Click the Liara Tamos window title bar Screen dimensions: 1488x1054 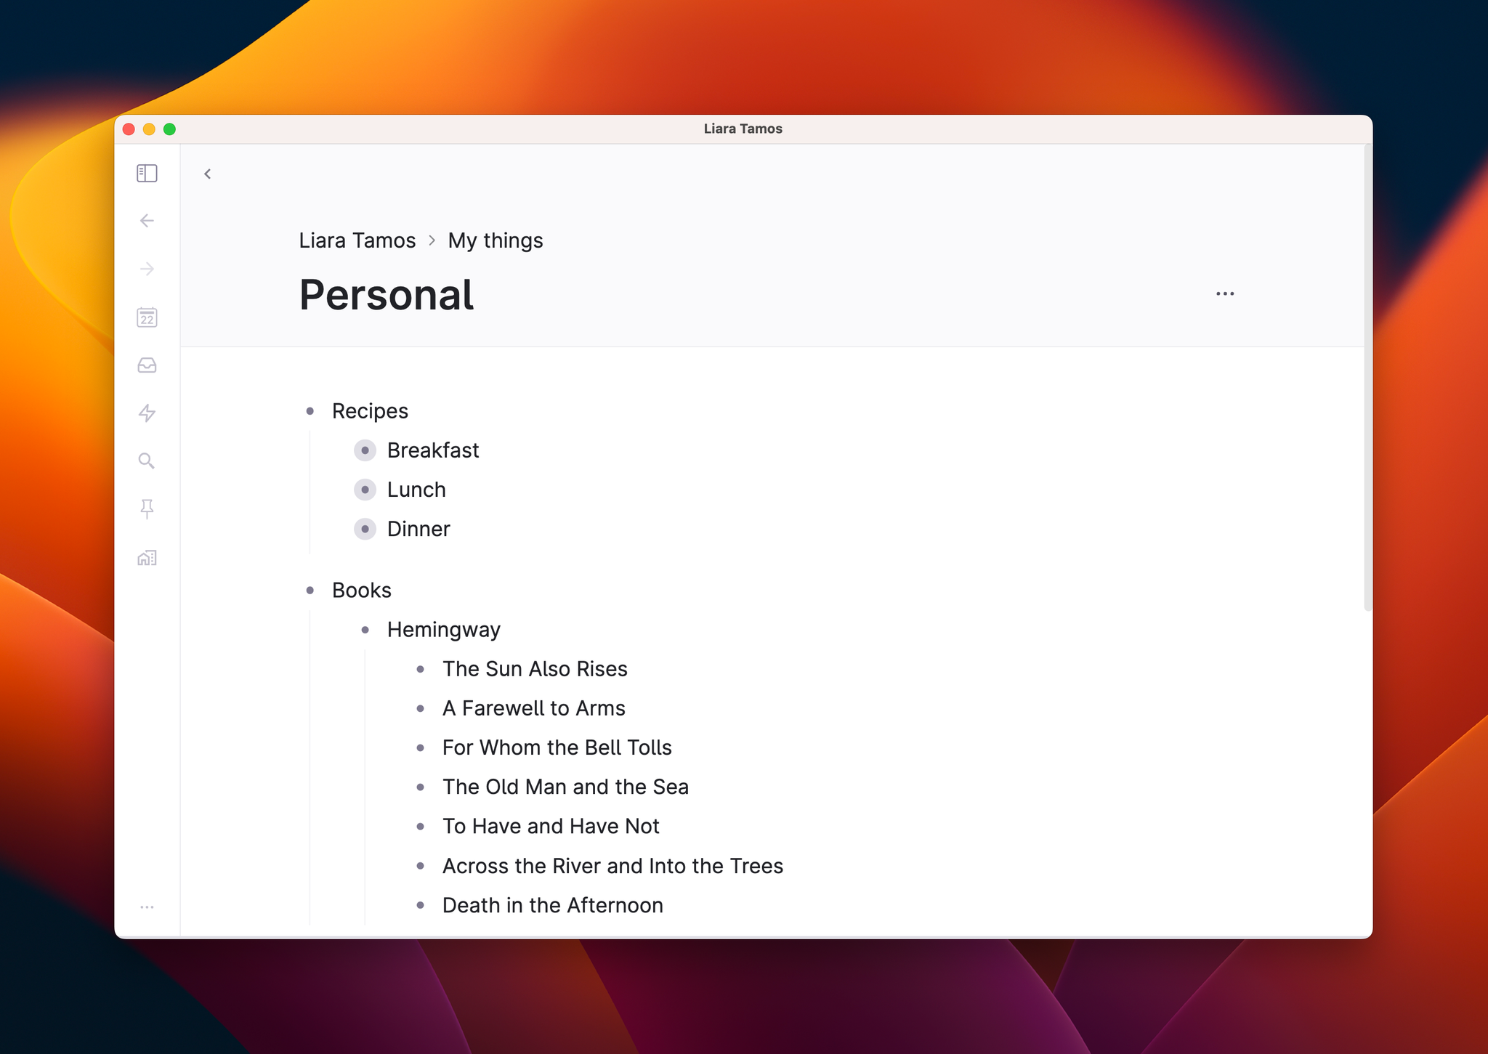[x=743, y=129]
